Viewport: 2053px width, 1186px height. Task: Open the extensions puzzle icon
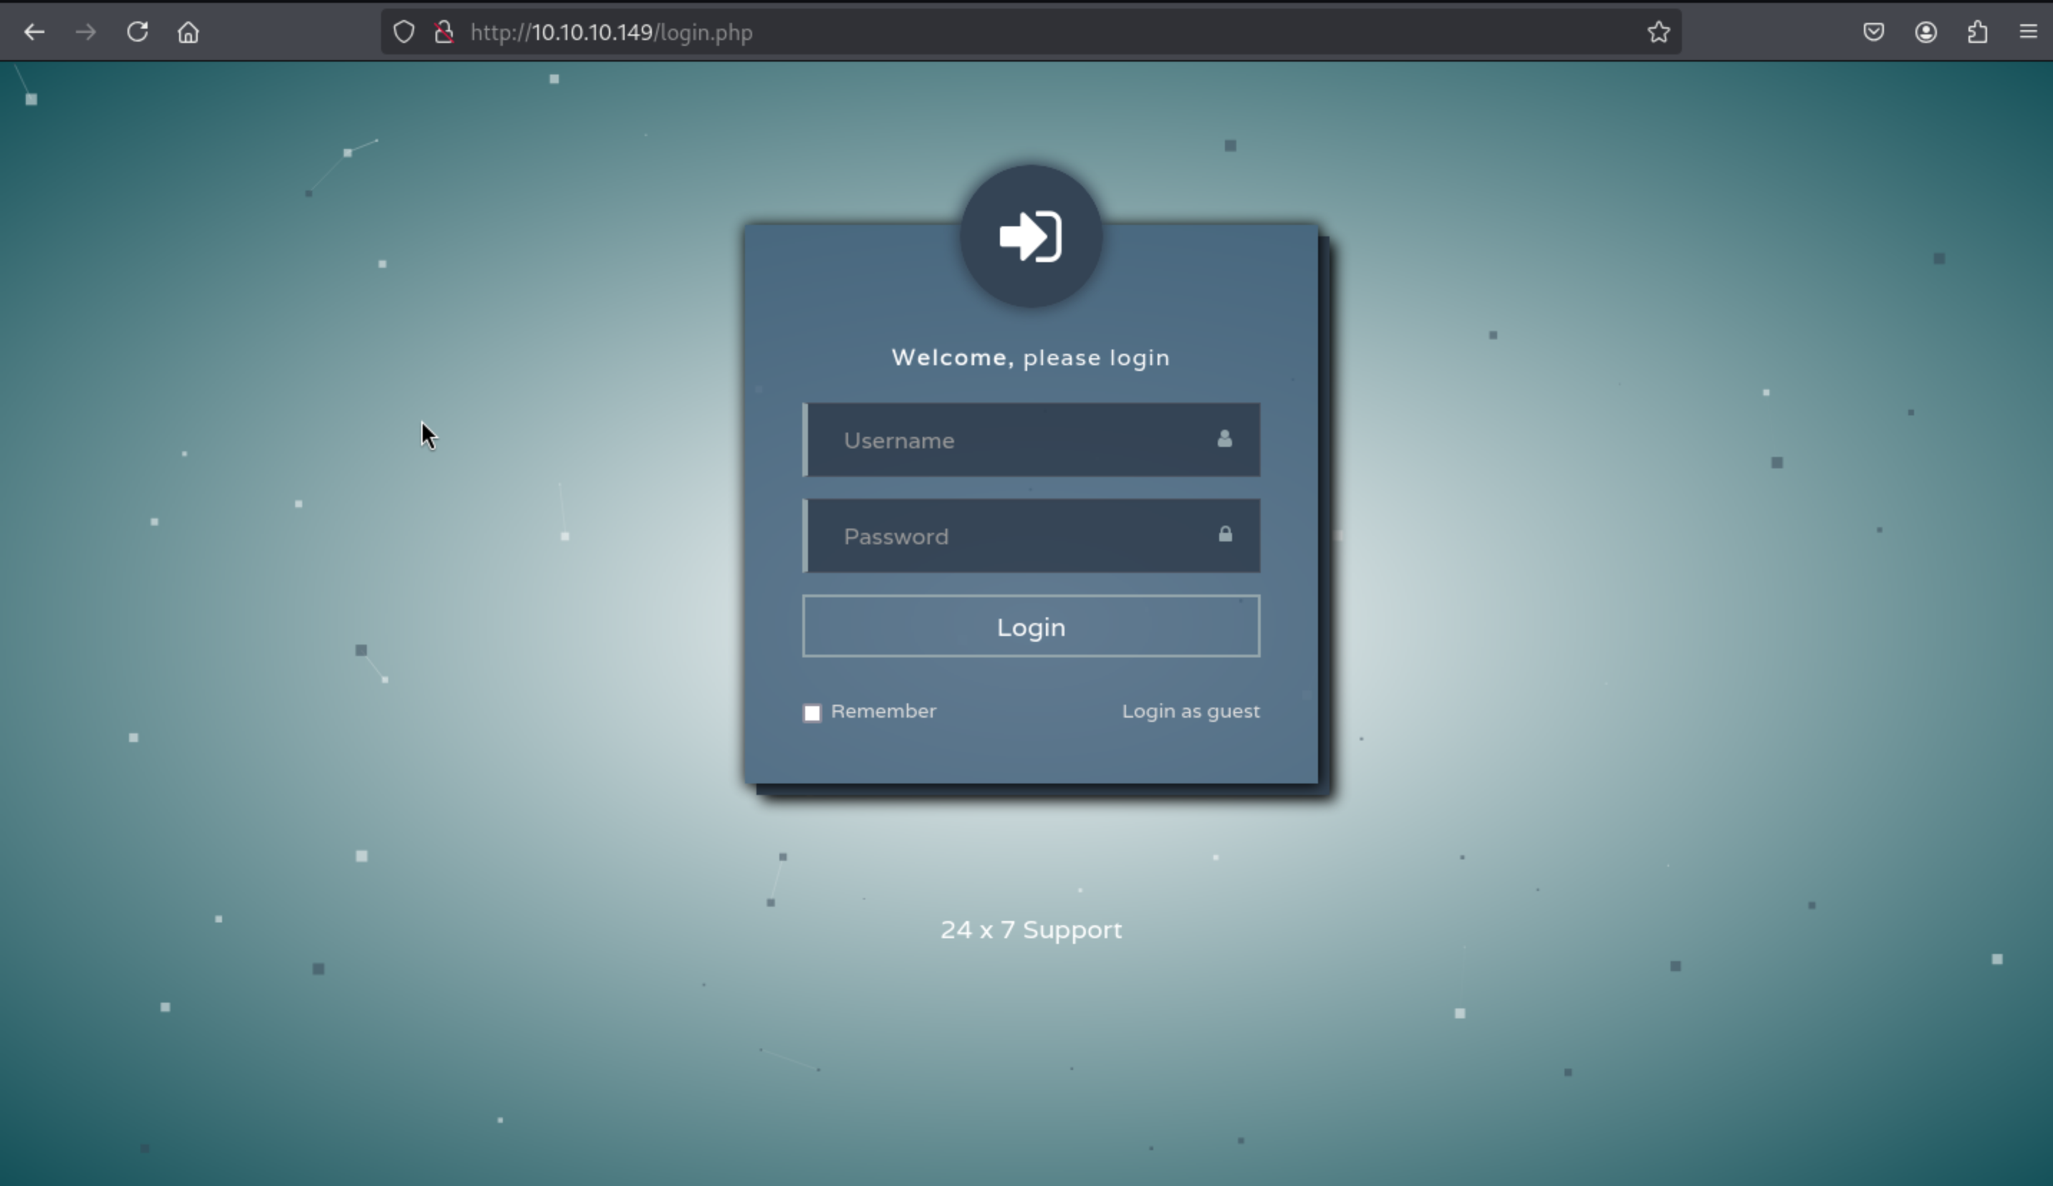click(1977, 32)
